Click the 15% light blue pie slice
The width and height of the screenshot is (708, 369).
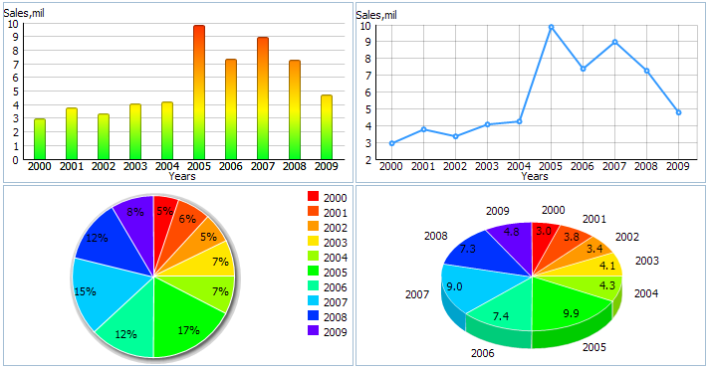[97, 293]
